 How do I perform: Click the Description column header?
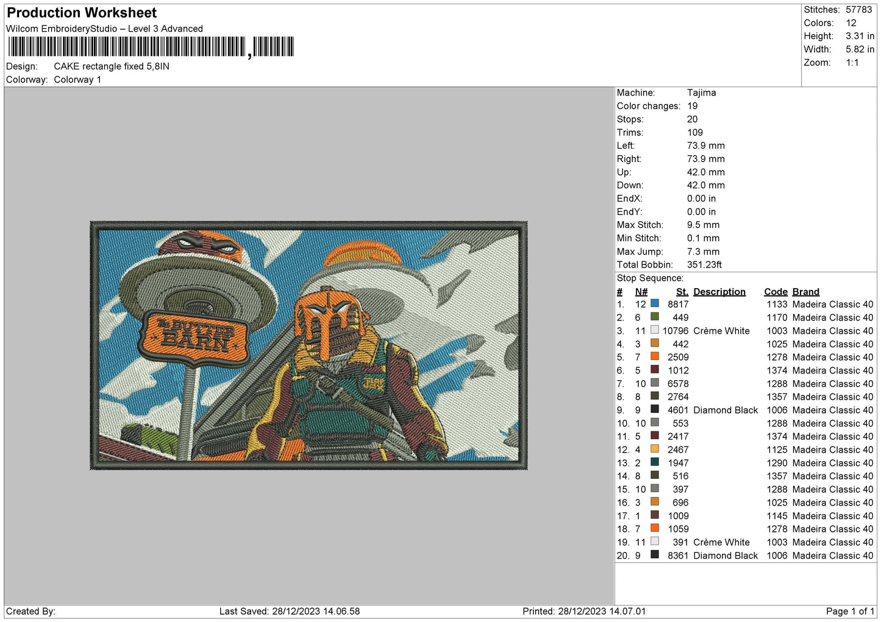[x=719, y=292]
